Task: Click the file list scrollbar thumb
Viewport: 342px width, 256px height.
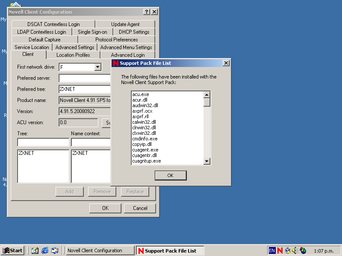Action: [x=206, y=102]
